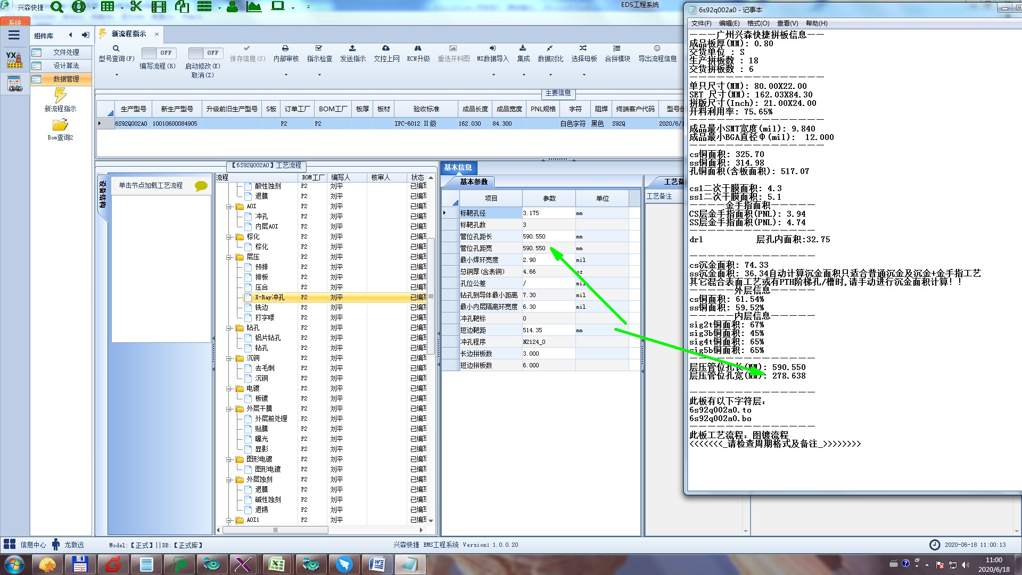Open the 格式(O) menu in Notepad
This screenshot has width=1022, height=575.
point(758,23)
